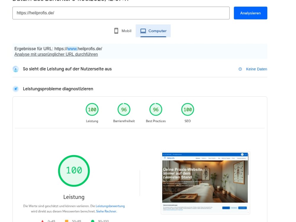The image size is (296, 222).
Task: Jump to Leistung score gauge showing 100
Action: [x=92, y=110]
